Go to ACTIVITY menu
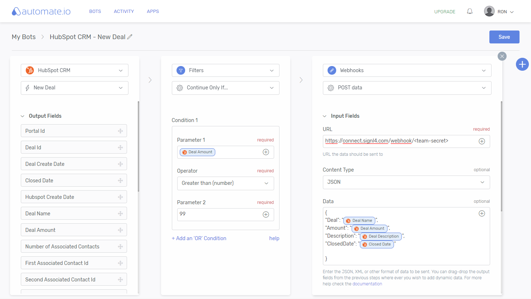 coord(124,11)
